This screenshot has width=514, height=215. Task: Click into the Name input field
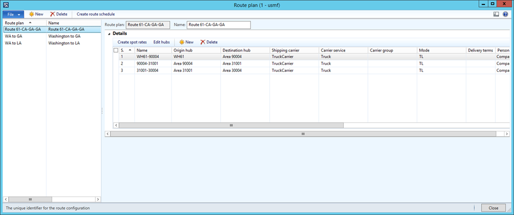218,24
